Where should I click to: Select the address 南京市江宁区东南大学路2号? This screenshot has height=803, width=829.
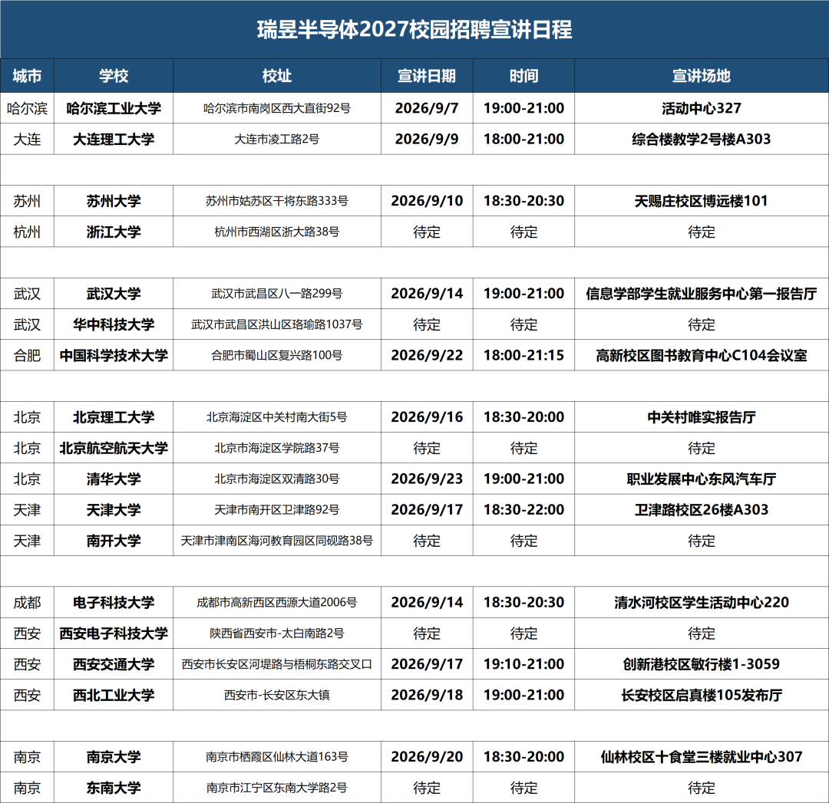[x=277, y=788]
